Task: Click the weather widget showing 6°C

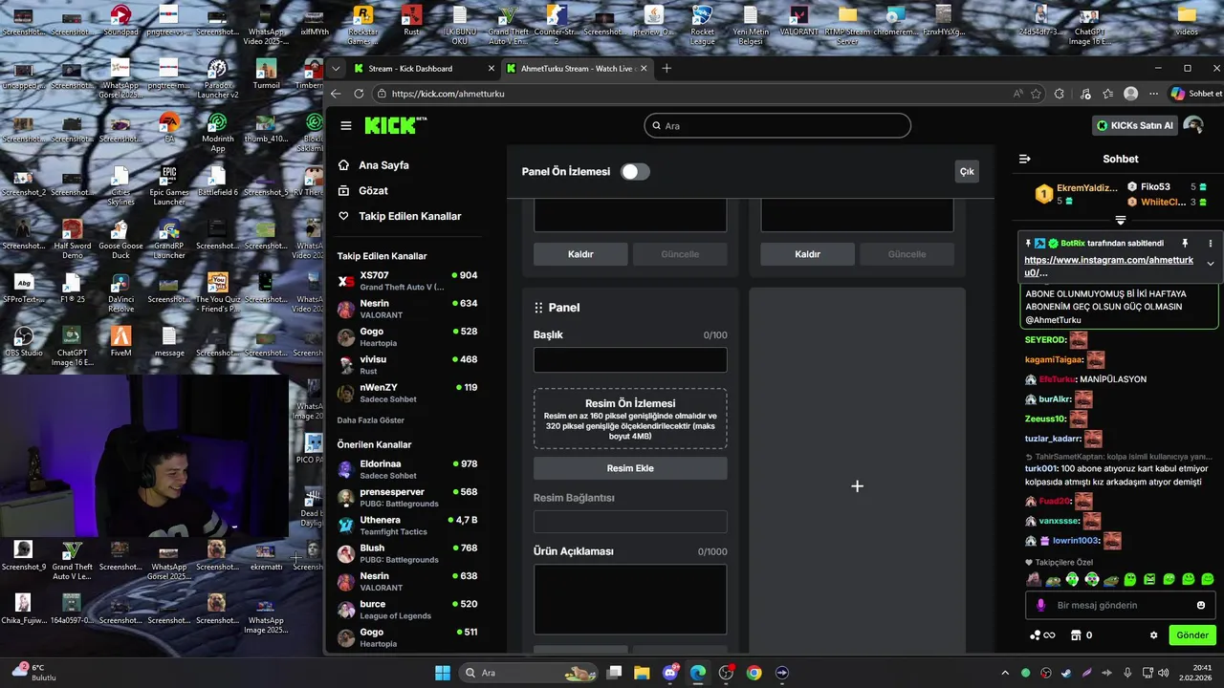Action: pos(34,673)
